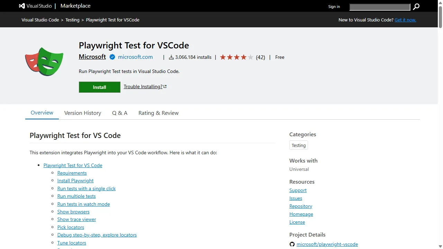Switch to the Version History tab
The image size is (443, 249).
pos(83,113)
